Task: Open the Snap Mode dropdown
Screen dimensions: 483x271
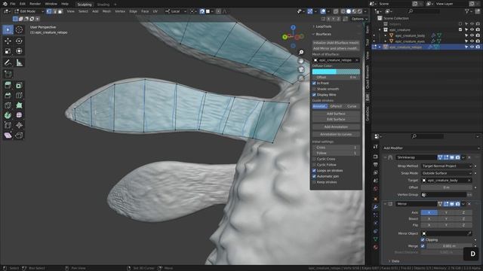Action: [x=446, y=173]
